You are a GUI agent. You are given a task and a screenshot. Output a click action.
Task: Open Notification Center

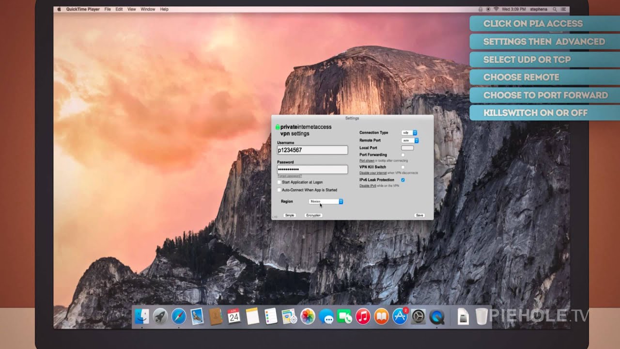pos(563,9)
